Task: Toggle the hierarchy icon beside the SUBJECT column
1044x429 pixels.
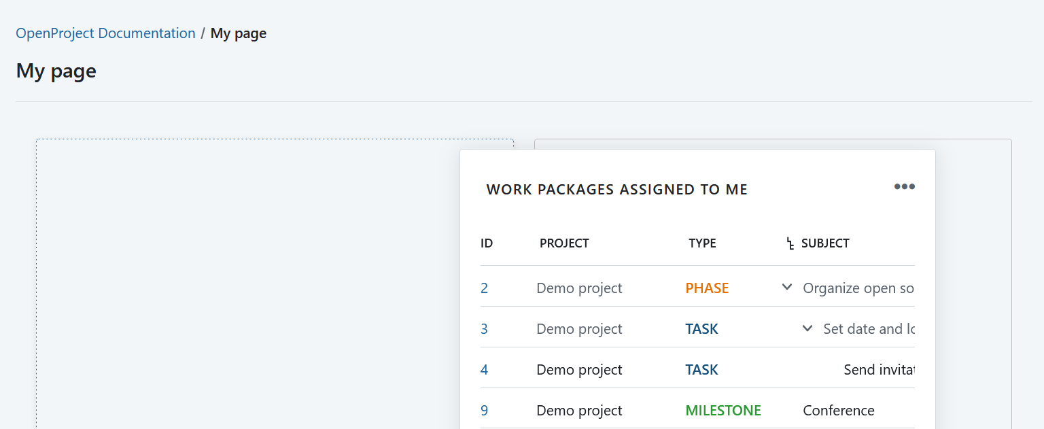Action: coord(790,243)
